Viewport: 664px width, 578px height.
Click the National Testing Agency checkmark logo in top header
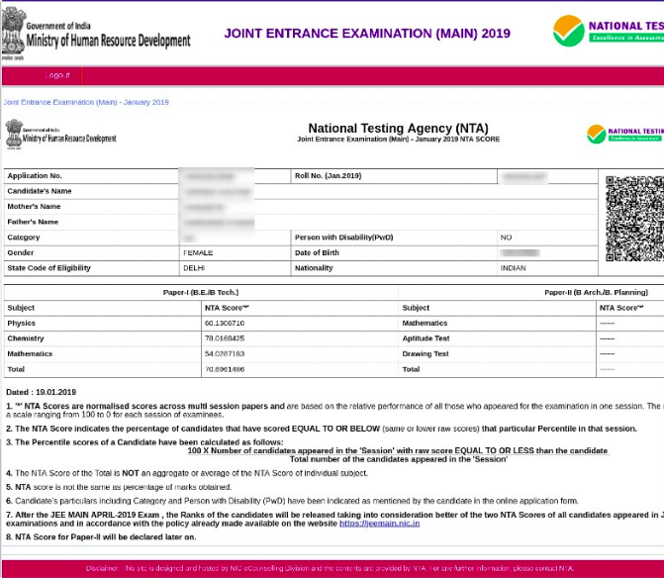click(569, 31)
